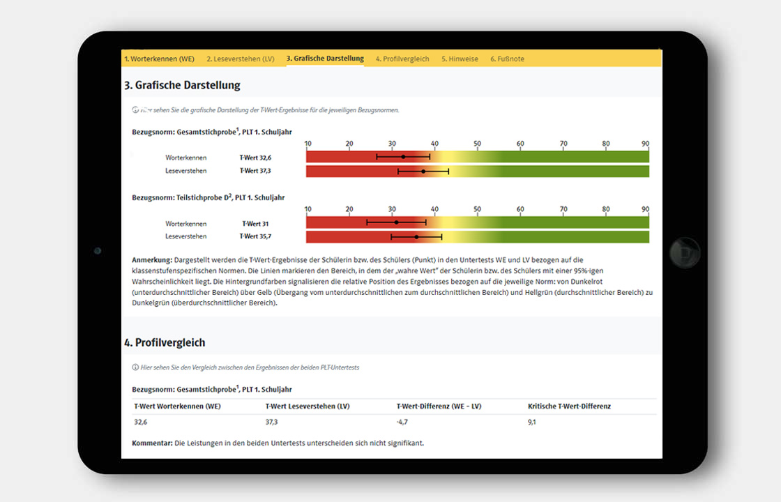Click 'T-Wert Leseverstehen (LV)' column header
The width and height of the screenshot is (781, 502).
[x=308, y=406]
